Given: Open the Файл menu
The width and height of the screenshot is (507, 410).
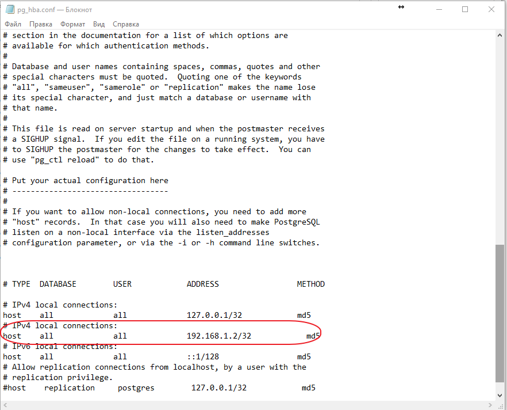Looking at the screenshot, I should [13, 24].
